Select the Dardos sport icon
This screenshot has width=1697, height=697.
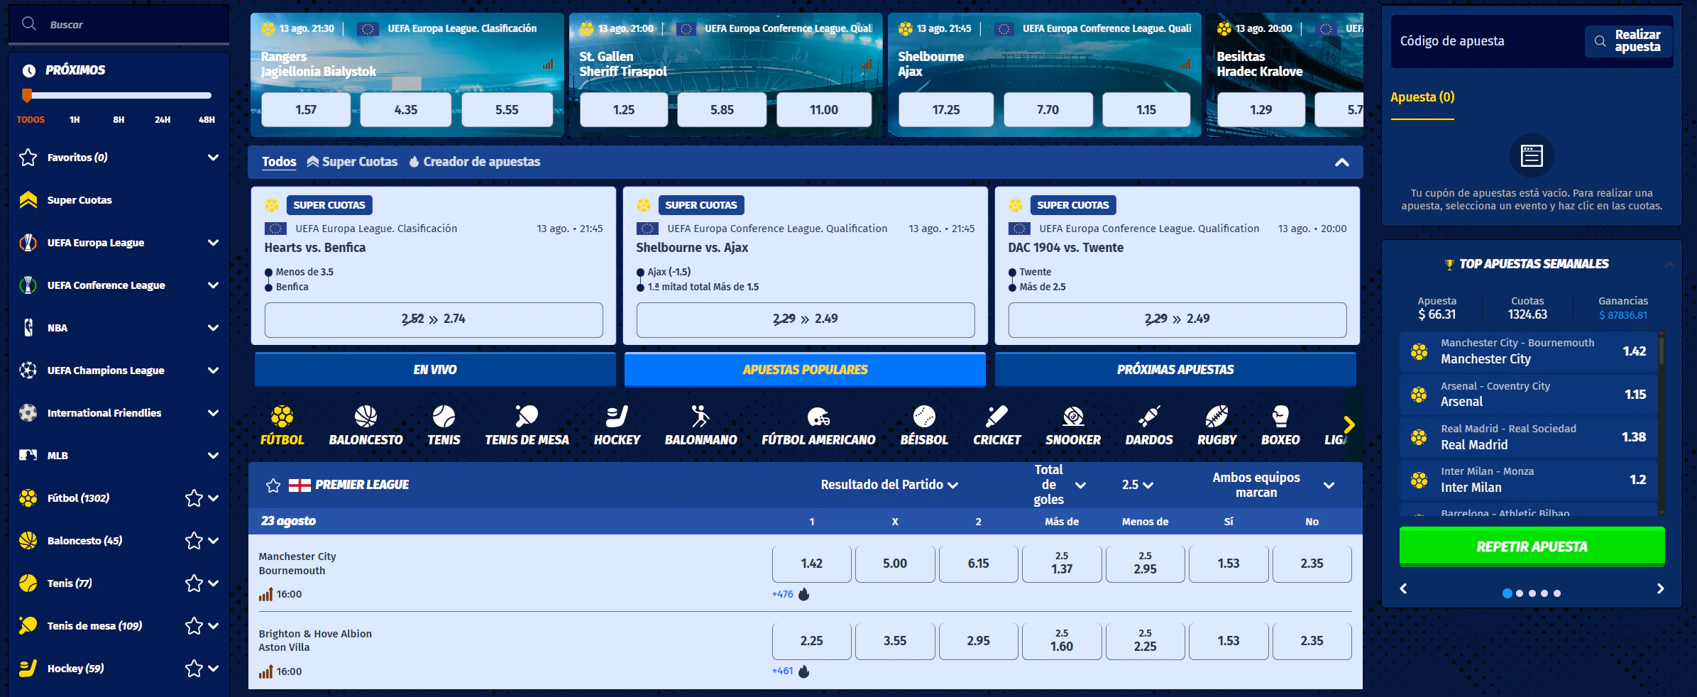tap(1149, 416)
